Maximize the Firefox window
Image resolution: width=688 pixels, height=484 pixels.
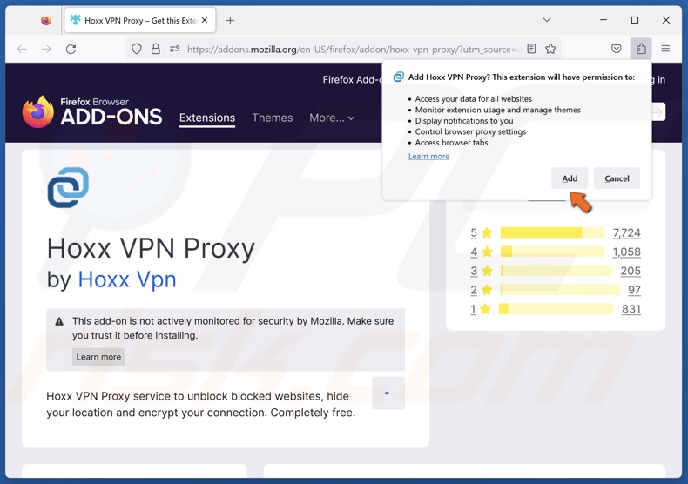(635, 20)
